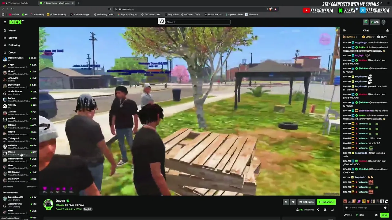The image size is (392, 220).
Task: Insert the ghost quick emote
Action: tap(386, 201)
